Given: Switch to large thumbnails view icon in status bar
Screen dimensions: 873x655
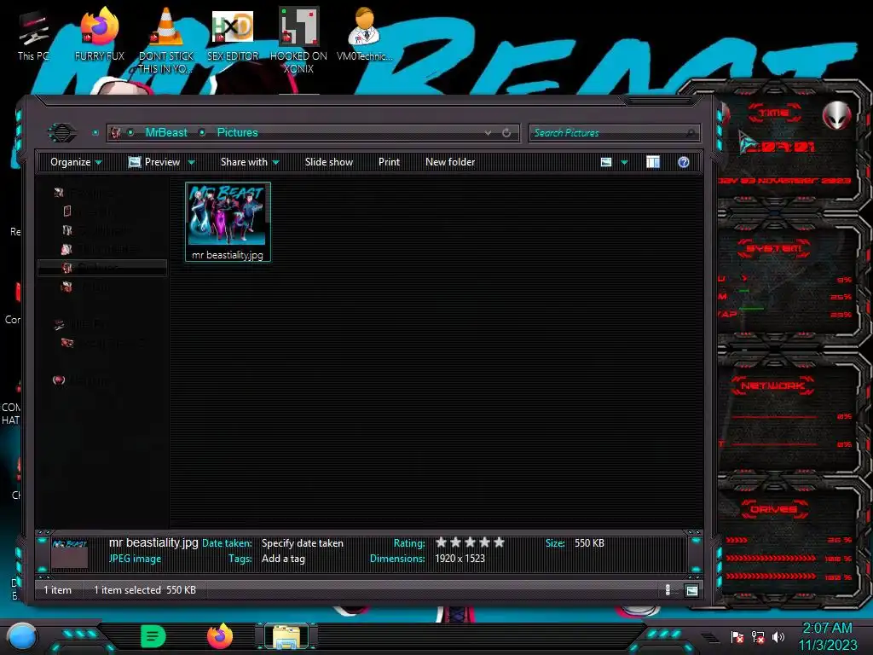Looking at the screenshot, I should click(x=691, y=590).
